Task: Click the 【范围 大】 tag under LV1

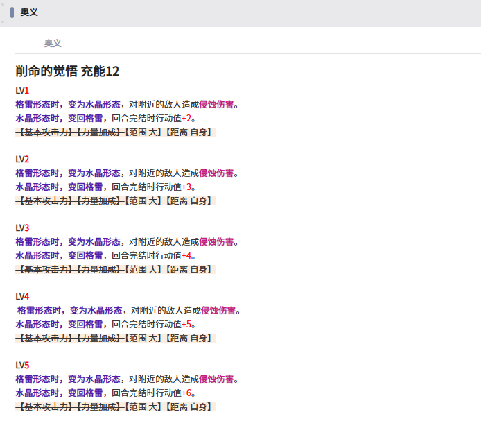Action: click(x=141, y=132)
